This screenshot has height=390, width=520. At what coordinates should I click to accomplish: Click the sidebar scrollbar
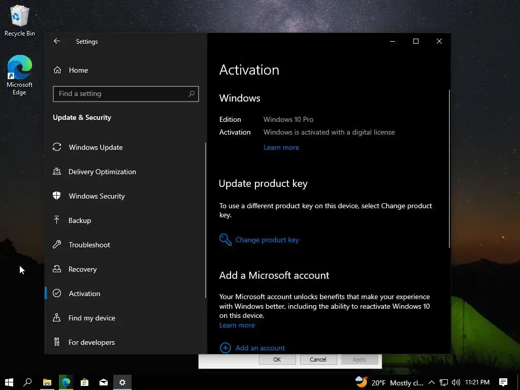tap(206, 220)
